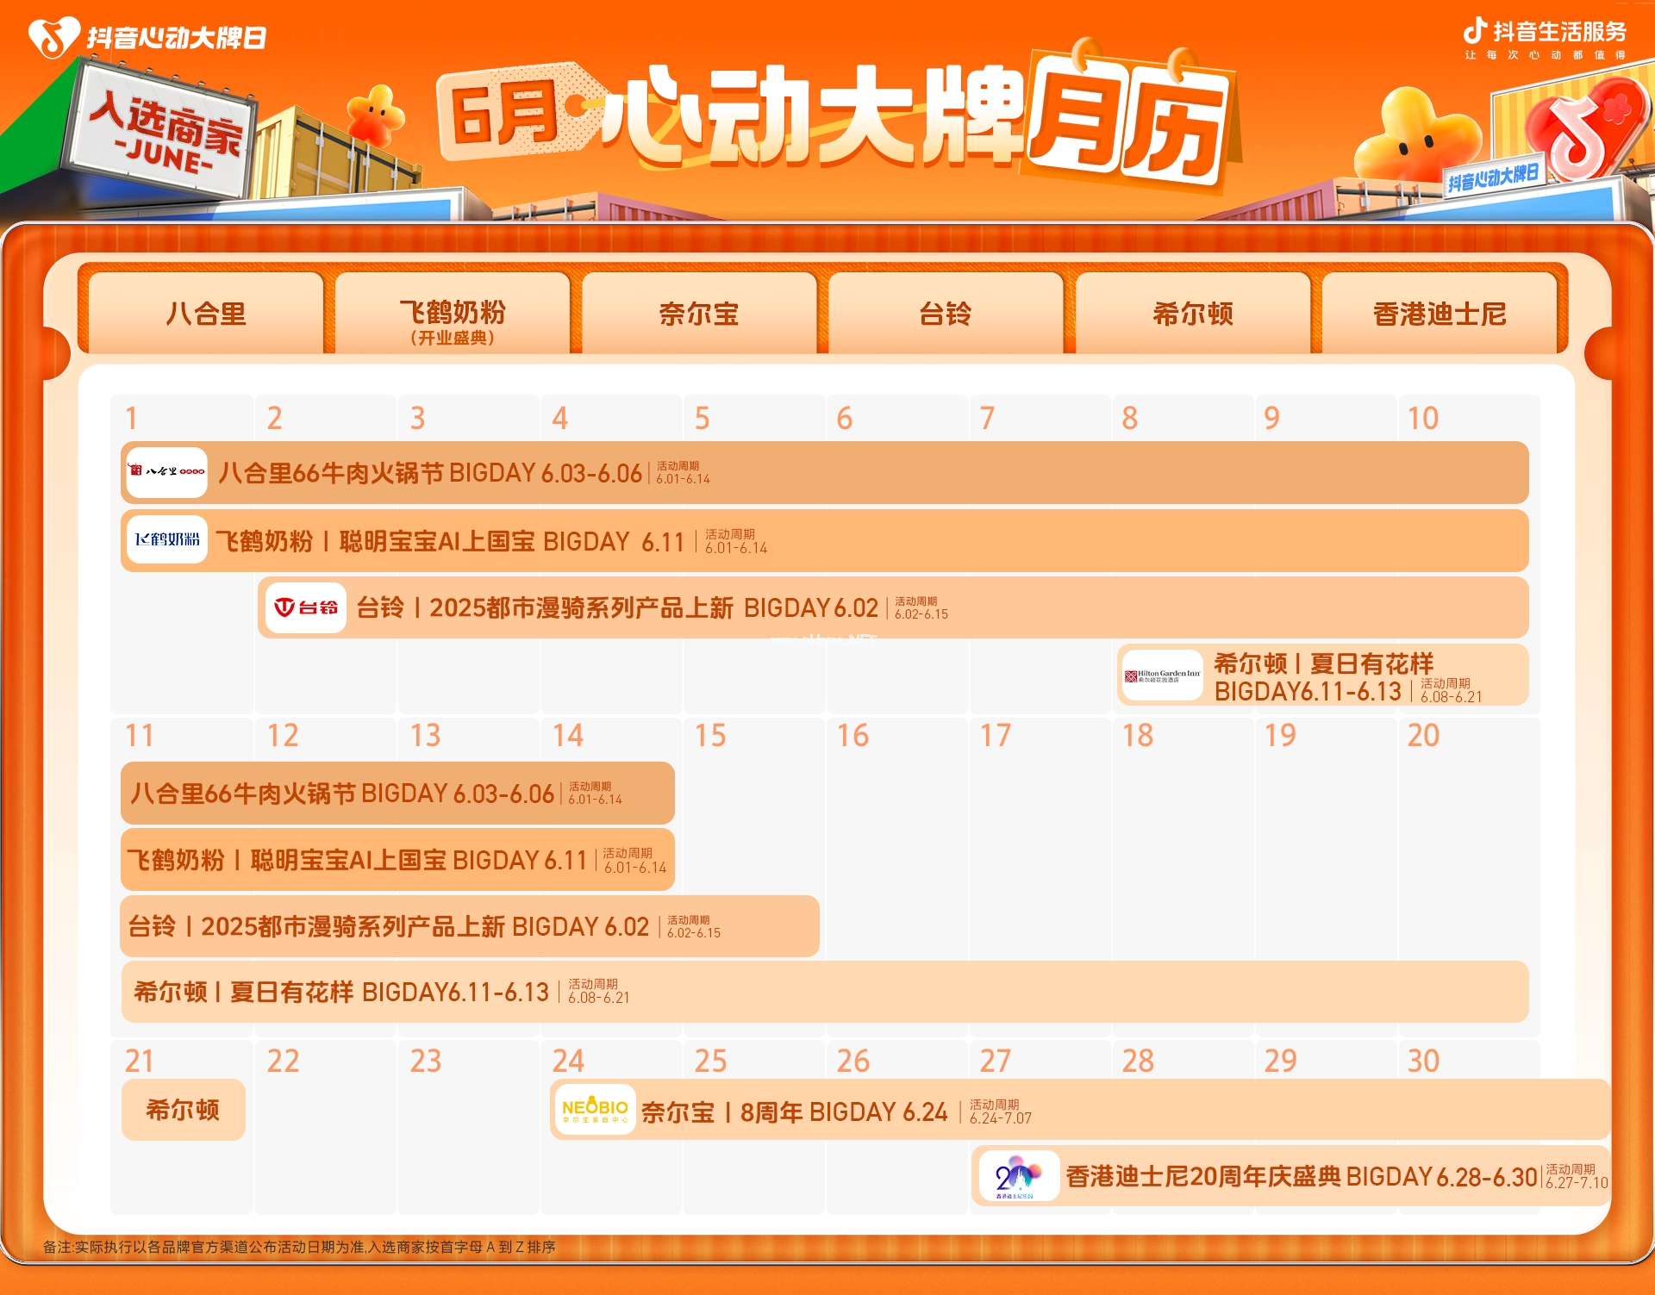Viewport: 1655px width, 1295px height.
Task: Select the 奈尔宝 tab in the brand row
Action: [698, 314]
